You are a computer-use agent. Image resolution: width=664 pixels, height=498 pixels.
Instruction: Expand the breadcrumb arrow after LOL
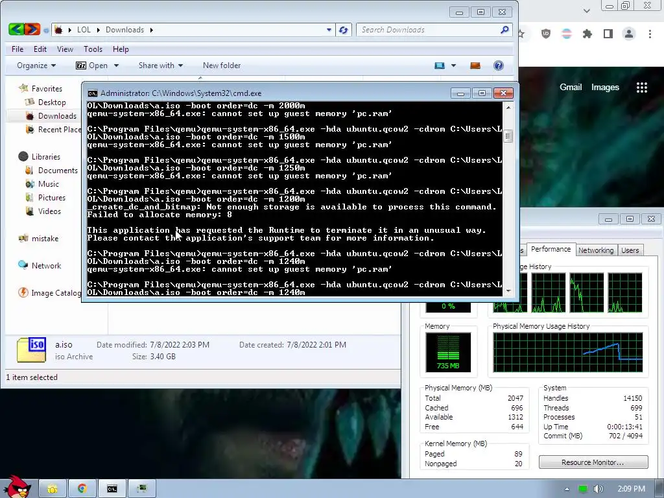99,30
